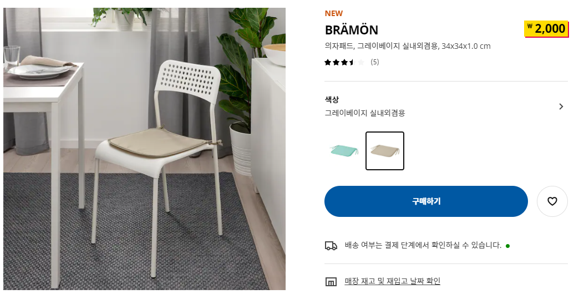
Task: Select the grey-beige chair pad swatch
Action: [x=385, y=151]
